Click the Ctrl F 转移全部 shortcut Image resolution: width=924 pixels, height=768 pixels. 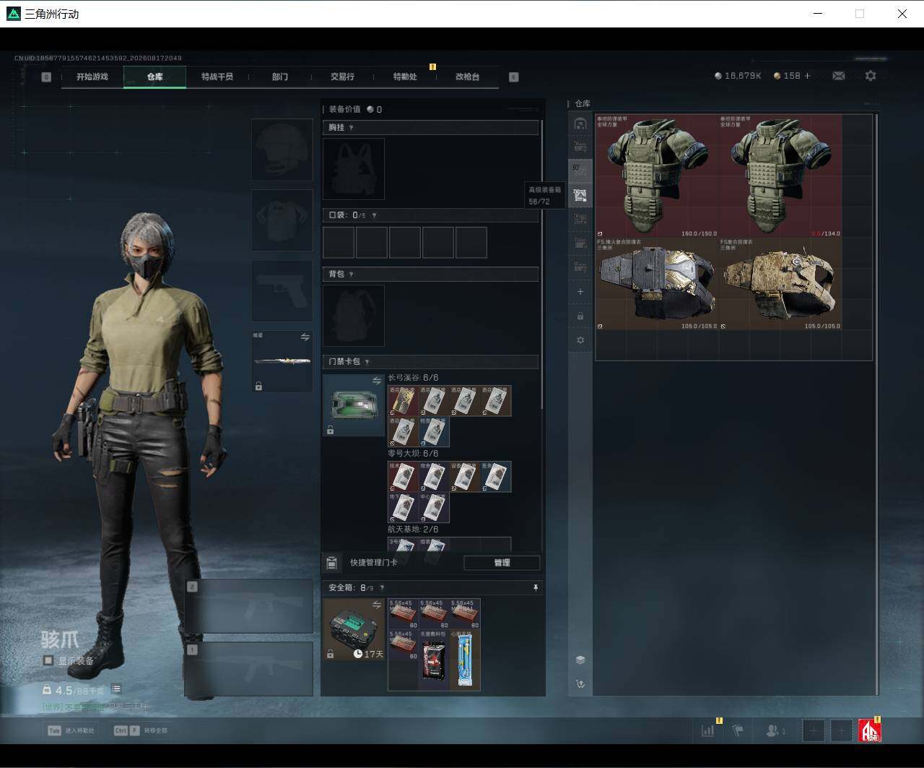coord(141,730)
